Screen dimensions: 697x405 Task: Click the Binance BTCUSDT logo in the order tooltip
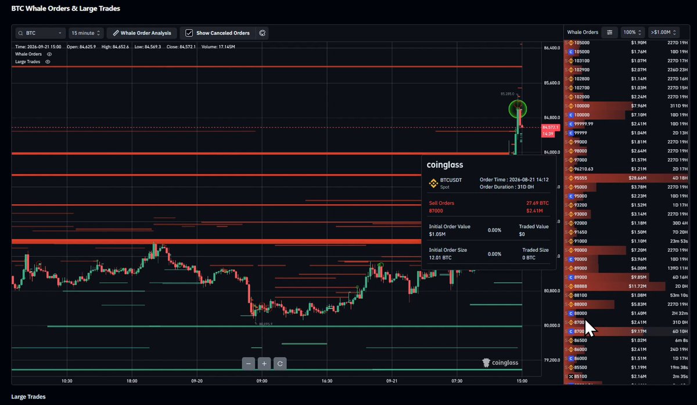(432, 183)
